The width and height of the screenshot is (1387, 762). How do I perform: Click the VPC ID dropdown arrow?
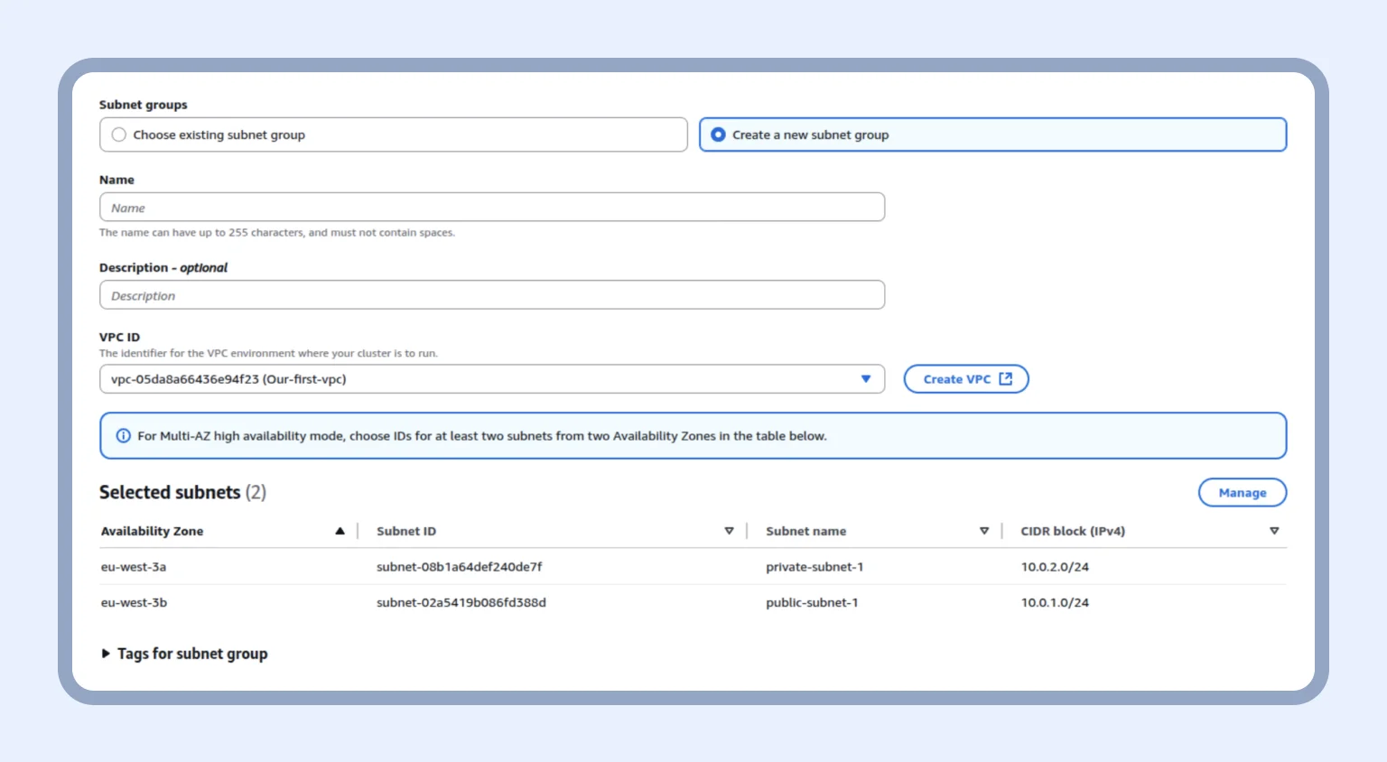[865, 378]
